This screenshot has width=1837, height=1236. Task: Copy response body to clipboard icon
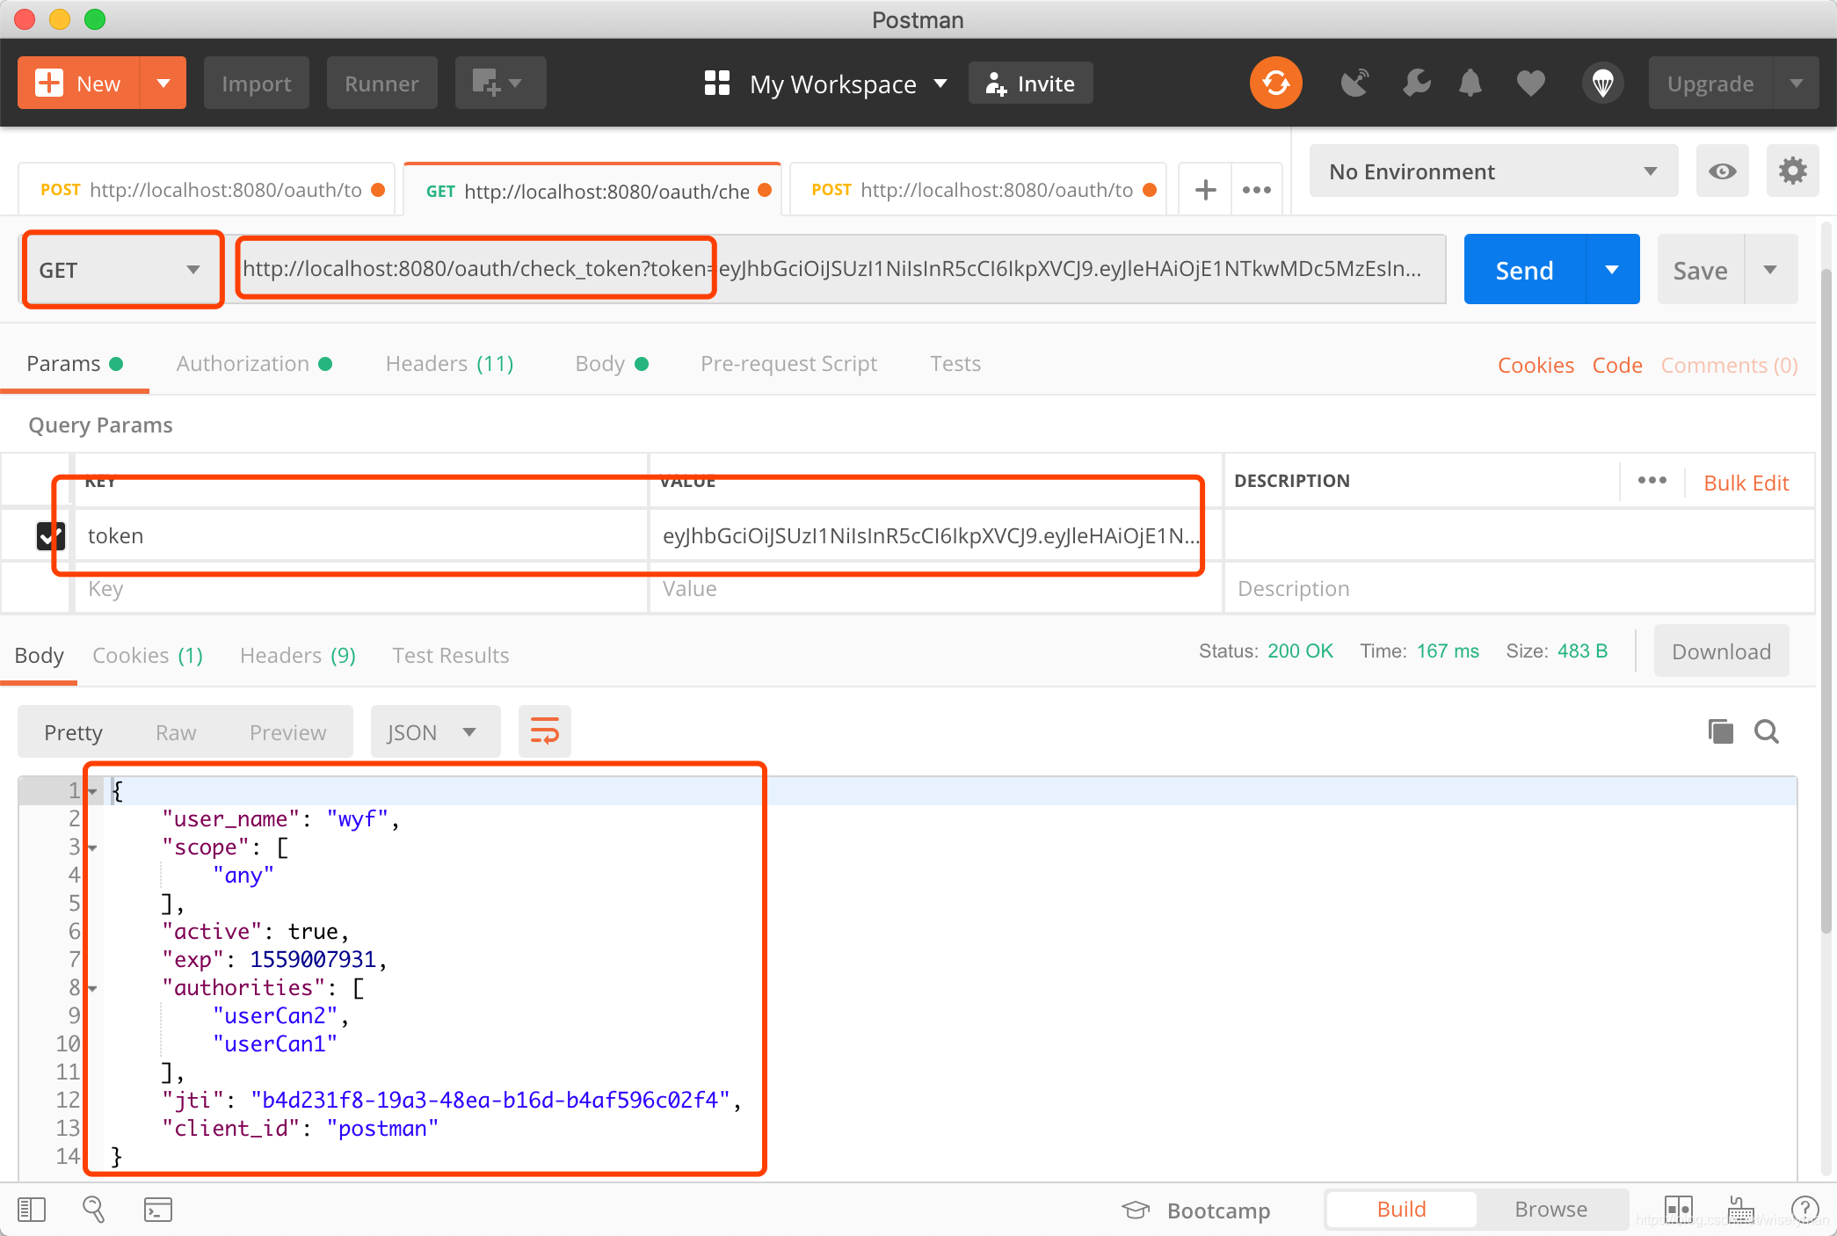[x=1720, y=731]
